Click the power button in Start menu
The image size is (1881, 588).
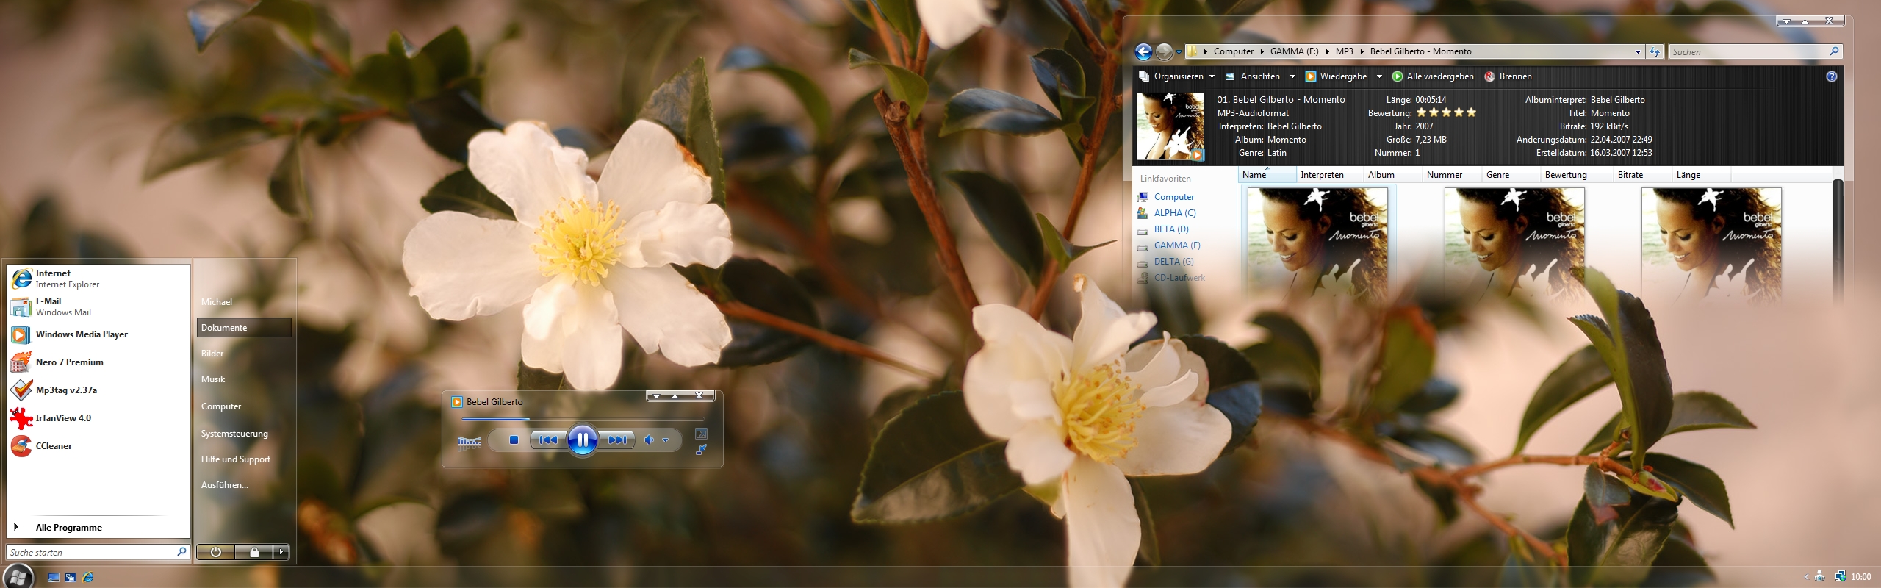(215, 552)
